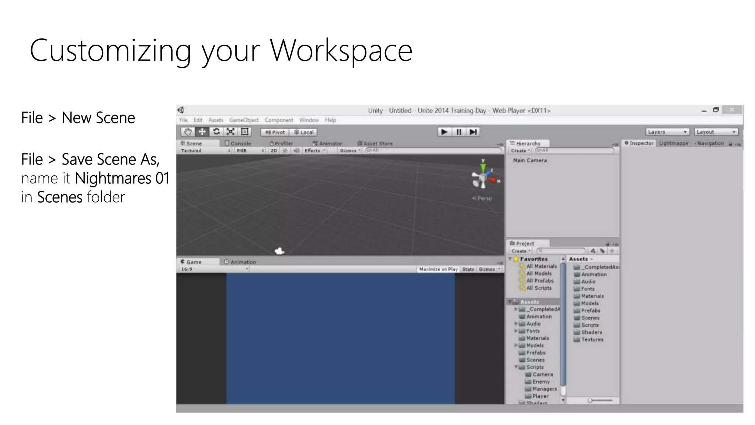This screenshot has height=425, width=755.
Task: Open the Layers dropdown
Action: point(668,132)
